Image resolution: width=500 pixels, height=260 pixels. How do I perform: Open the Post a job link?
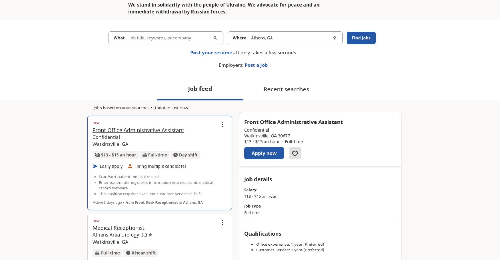click(x=256, y=65)
